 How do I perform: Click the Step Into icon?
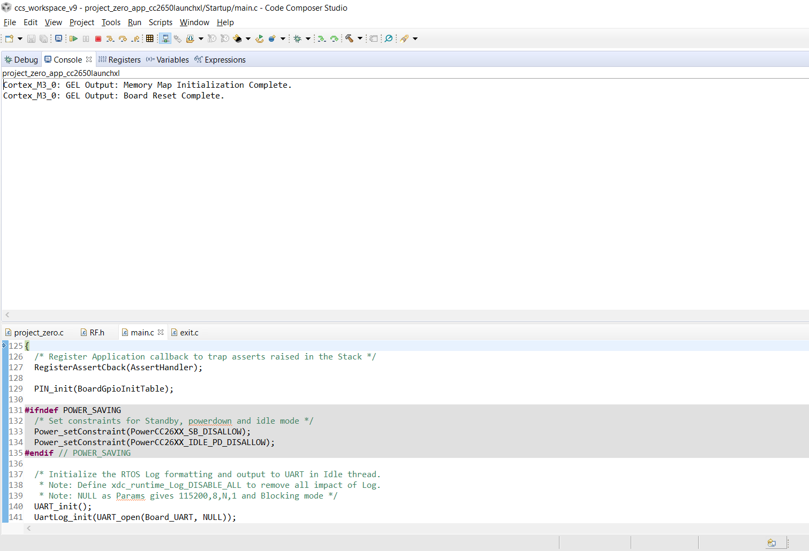click(x=110, y=39)
